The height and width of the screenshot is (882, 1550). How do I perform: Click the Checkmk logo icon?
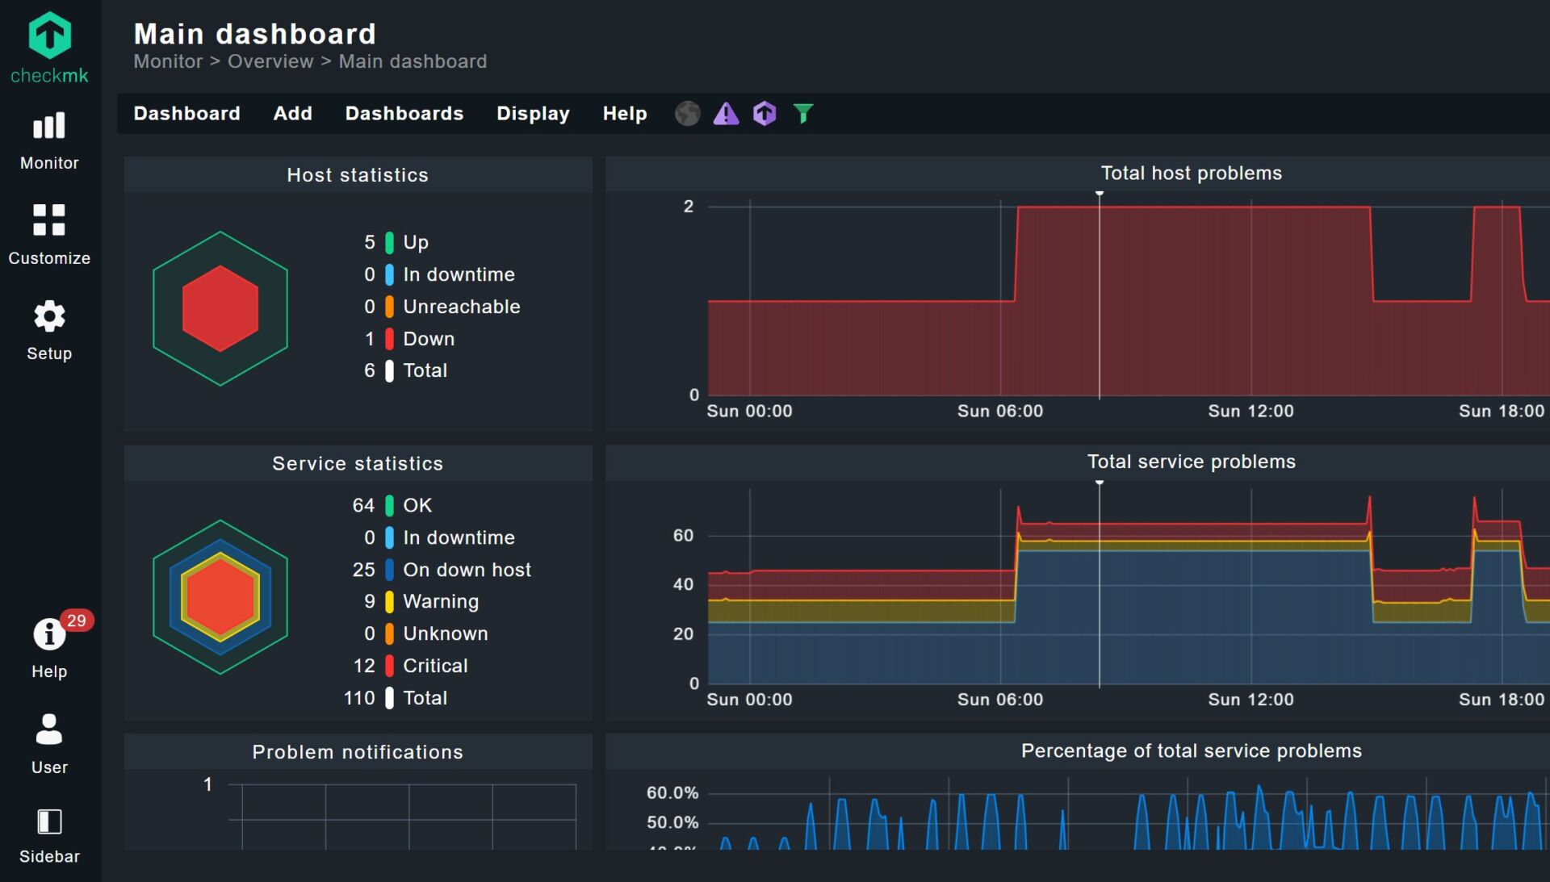point(49,36)
